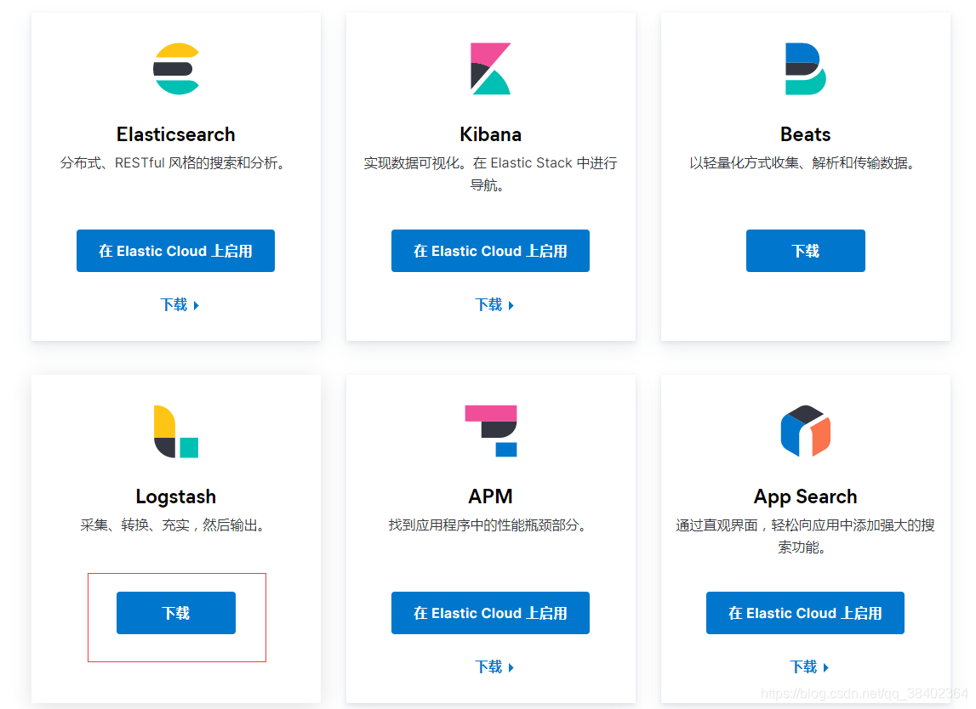Download Beats using the 下载 button
The height and width of the screenshot is (709, 976).
click(805, 251)
